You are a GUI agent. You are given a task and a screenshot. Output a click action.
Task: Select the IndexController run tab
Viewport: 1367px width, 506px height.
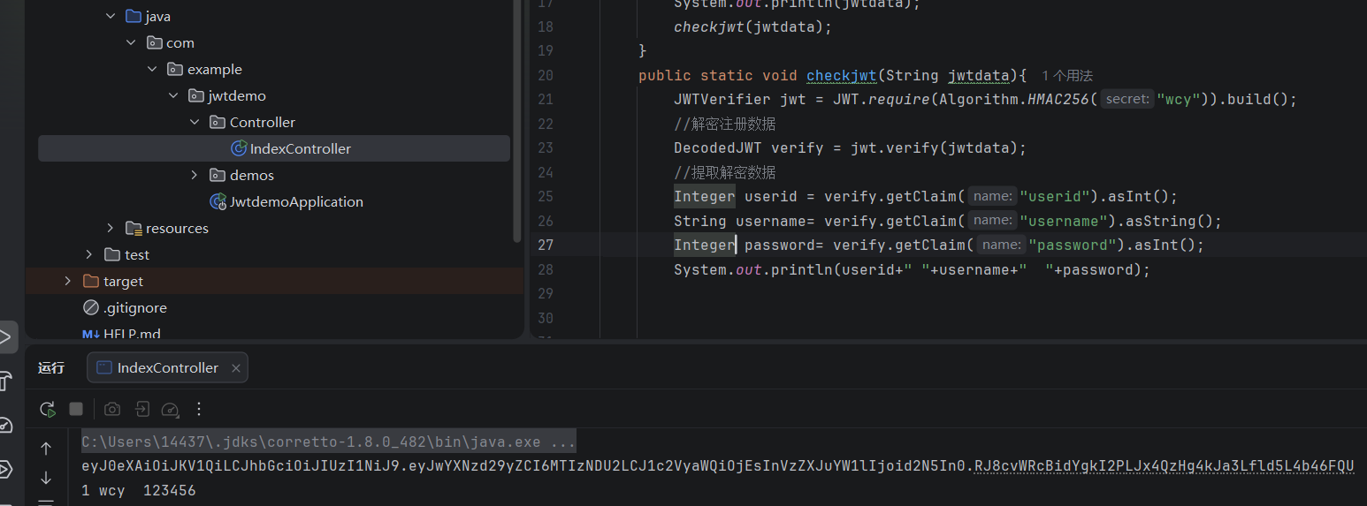167,368
